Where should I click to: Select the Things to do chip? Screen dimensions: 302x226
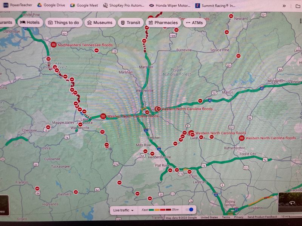pyautogui.click(x=64, y=23)
